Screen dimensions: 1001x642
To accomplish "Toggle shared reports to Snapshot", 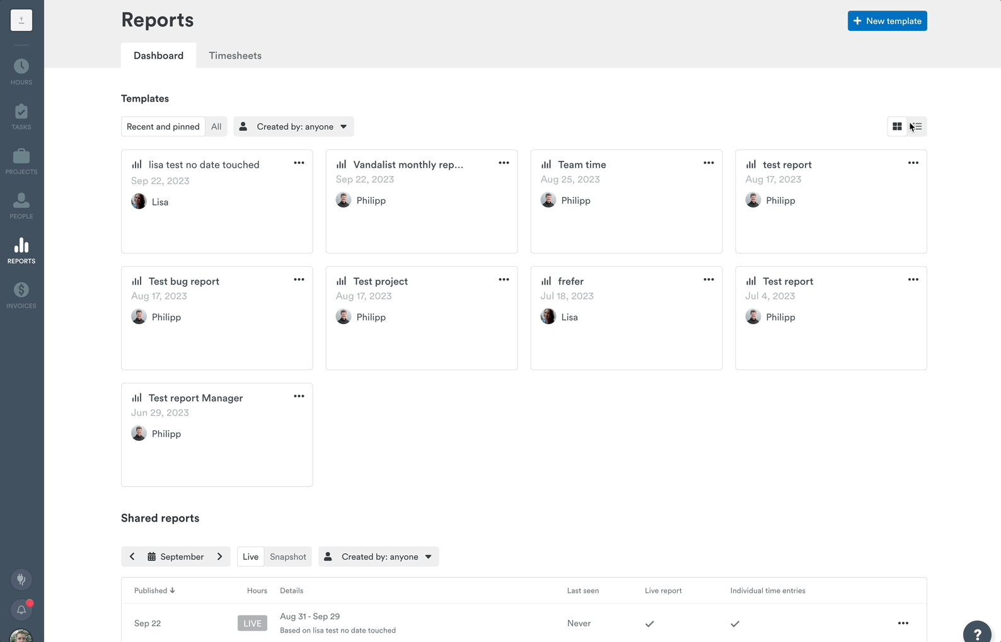I will coord(287,557).
